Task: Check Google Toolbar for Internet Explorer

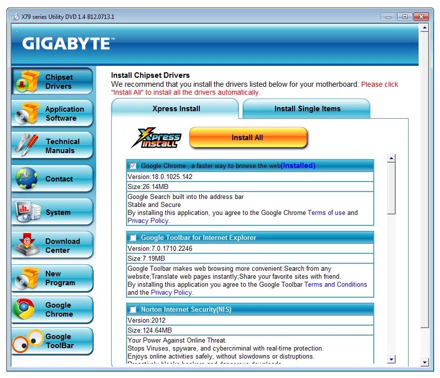Action: click(133, 238)
